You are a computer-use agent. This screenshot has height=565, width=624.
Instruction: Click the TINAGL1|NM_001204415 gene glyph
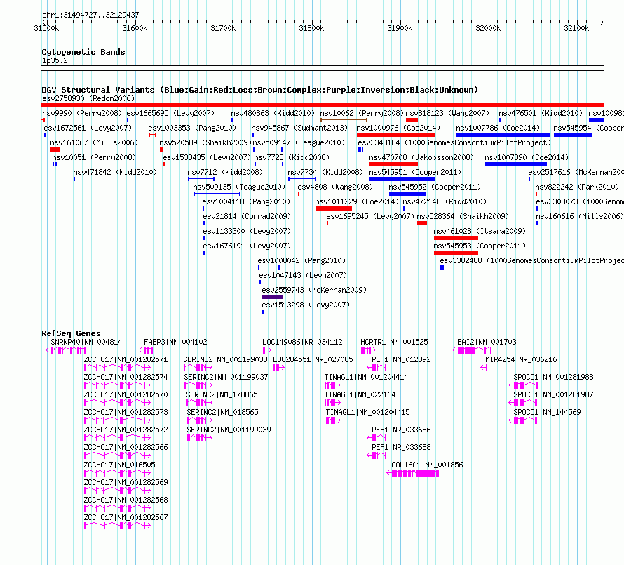[334, 420]
